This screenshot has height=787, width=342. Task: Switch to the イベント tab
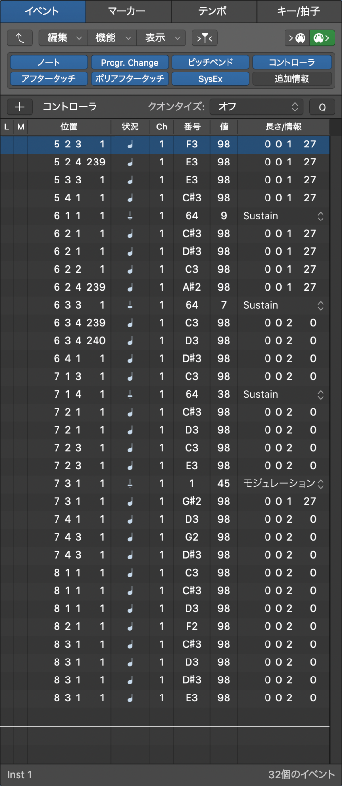tap(43, 11)
